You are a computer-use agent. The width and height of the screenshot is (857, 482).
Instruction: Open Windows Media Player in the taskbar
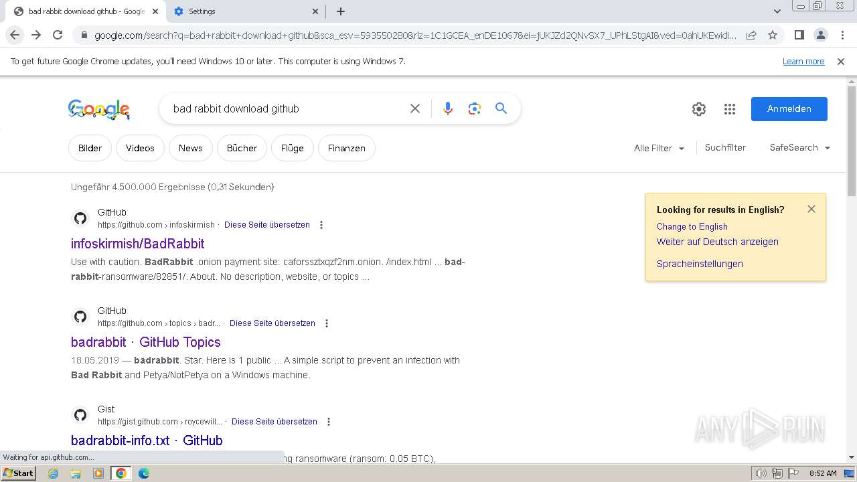tap(98, 473)
